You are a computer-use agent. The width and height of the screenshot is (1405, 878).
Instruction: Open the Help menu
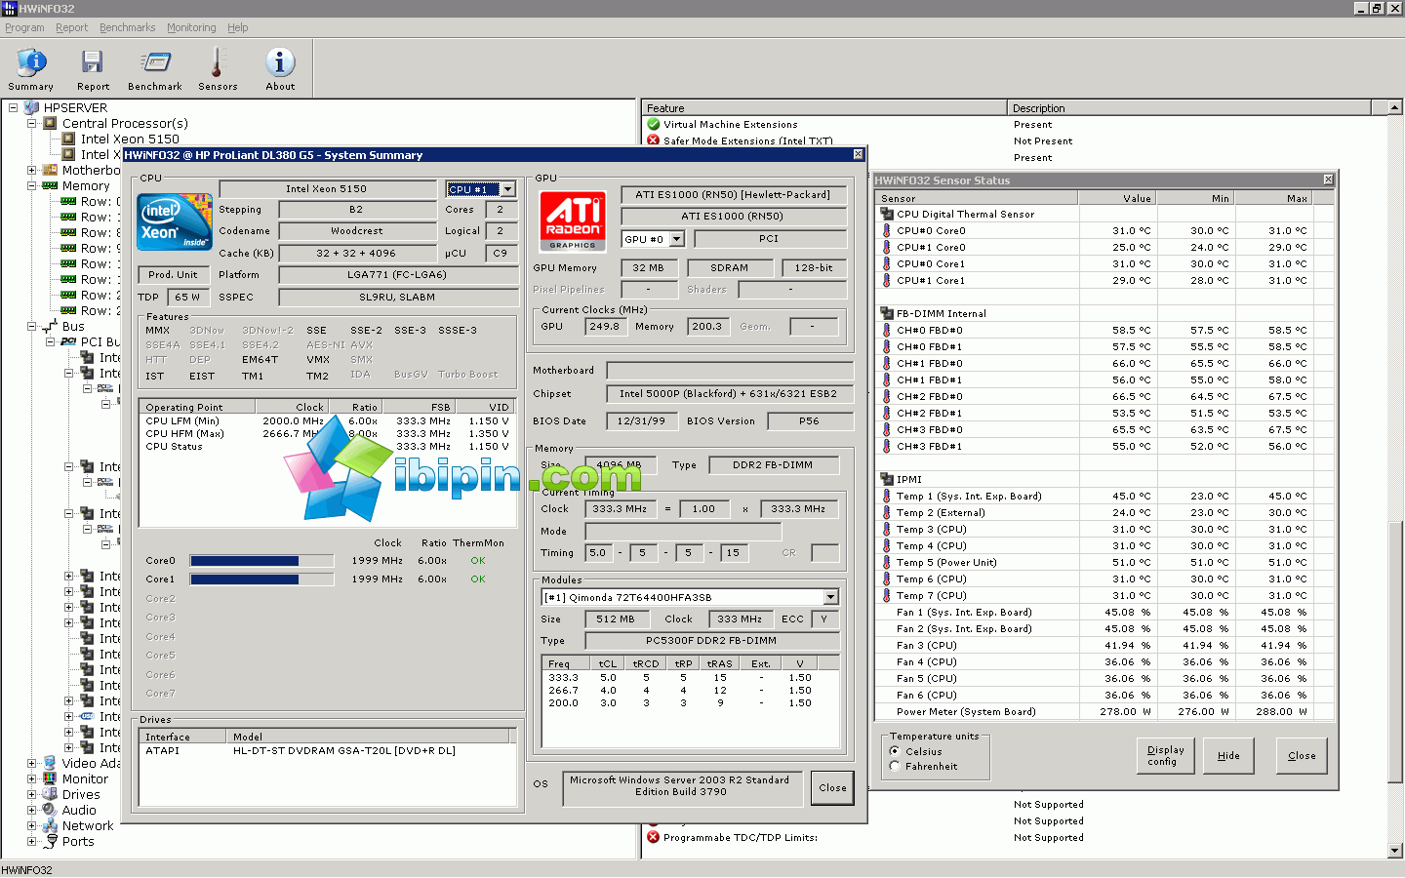238,27
